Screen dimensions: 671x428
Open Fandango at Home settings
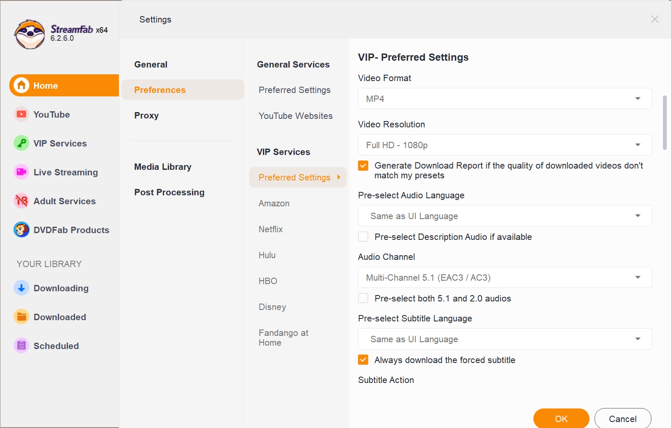(x=283, y=338)
